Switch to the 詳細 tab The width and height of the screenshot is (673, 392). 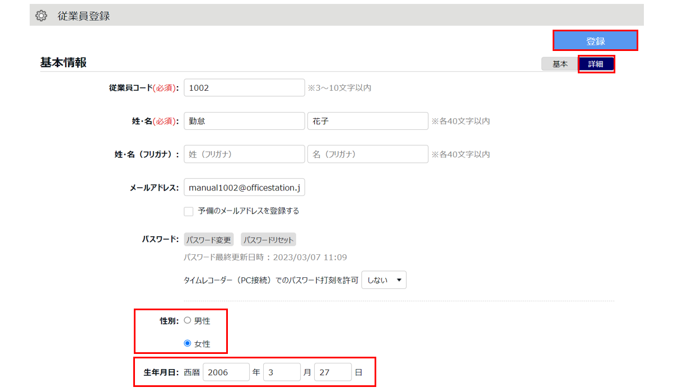[x=596, y=64]
